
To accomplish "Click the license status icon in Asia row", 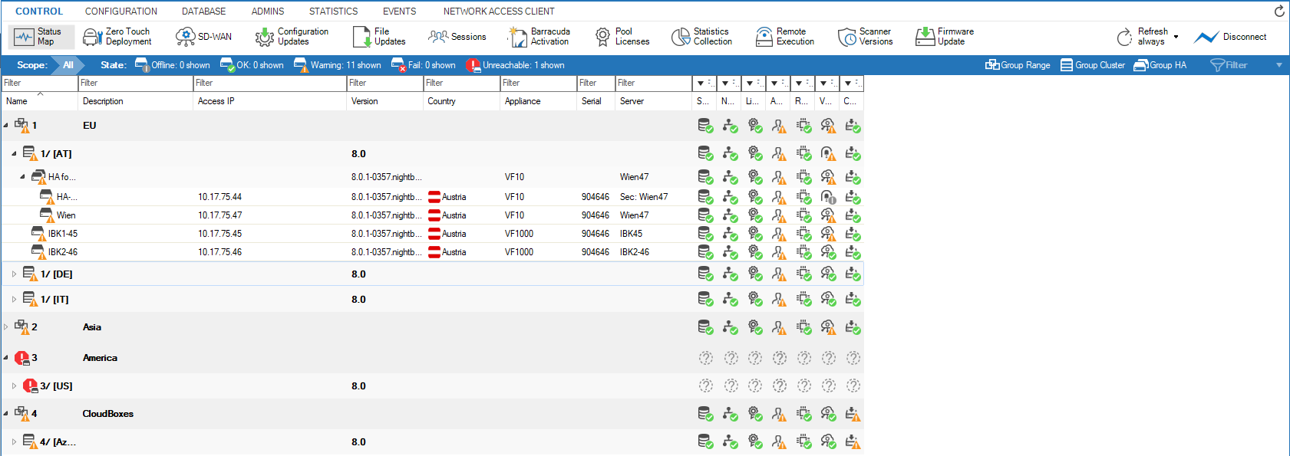I will [x=755, y=327].
